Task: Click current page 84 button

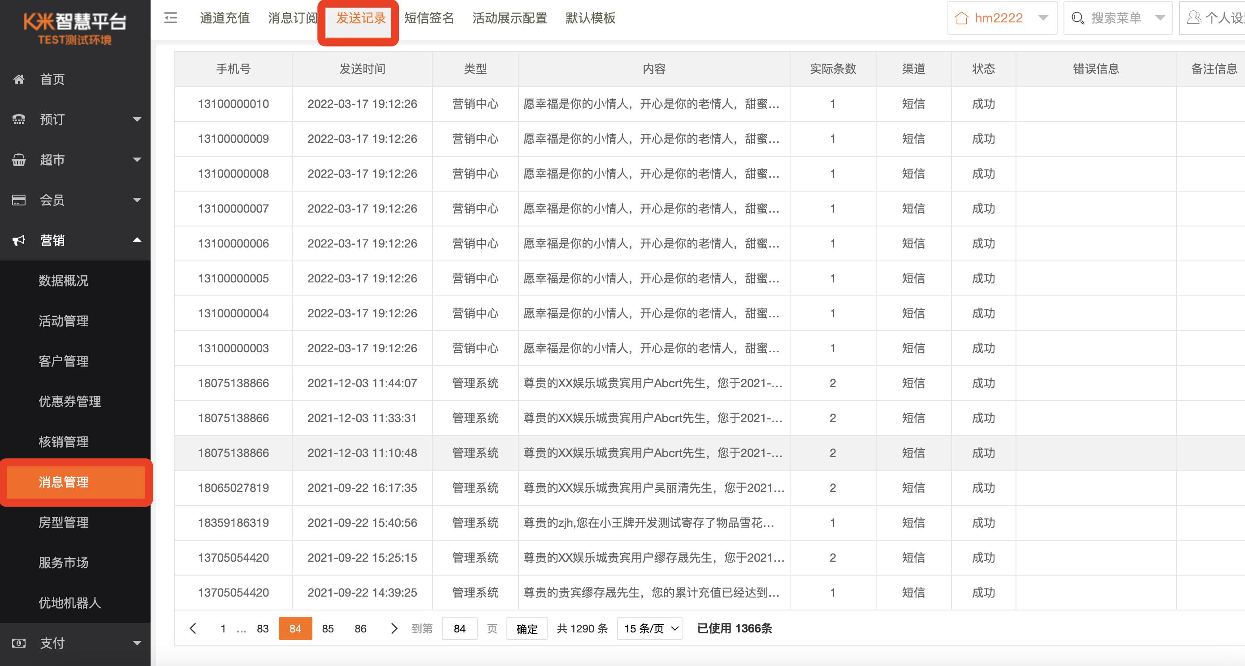Action: pos(295,628)
